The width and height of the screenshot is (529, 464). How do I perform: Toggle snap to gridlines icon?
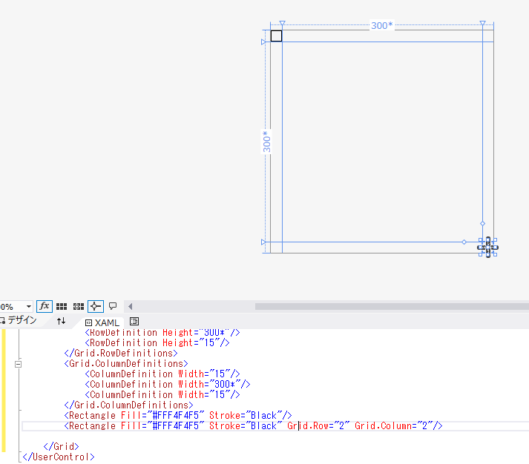coord(79,306)
